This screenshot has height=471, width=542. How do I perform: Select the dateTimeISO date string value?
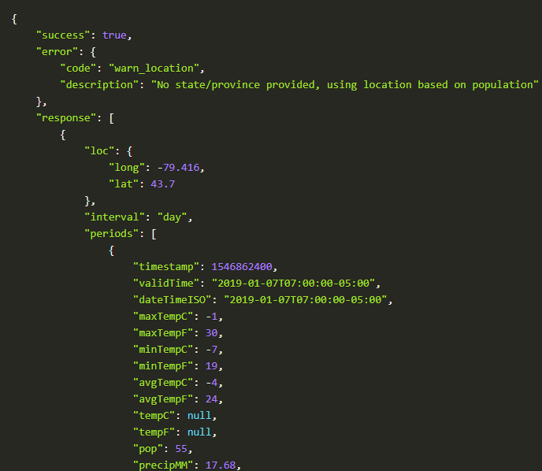coord(306,300)
